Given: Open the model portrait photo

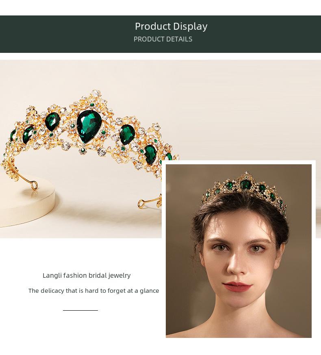Looking at the screenshot, I should [x=239, y=251].
